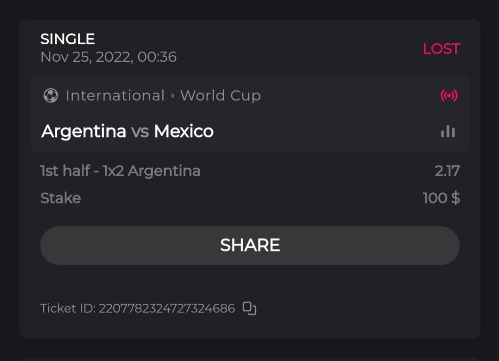The image size is (499, 361).
Task: Select the ticket ID number text
Action: (x=167, y=309)
